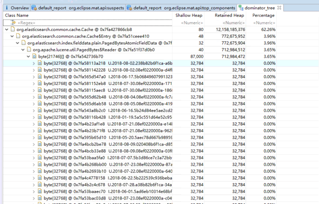The image size is (319, 204).
Task: Select the row byte[32768] @ 0x7fa4b268bb00
Action: click(x=139, y=165)
